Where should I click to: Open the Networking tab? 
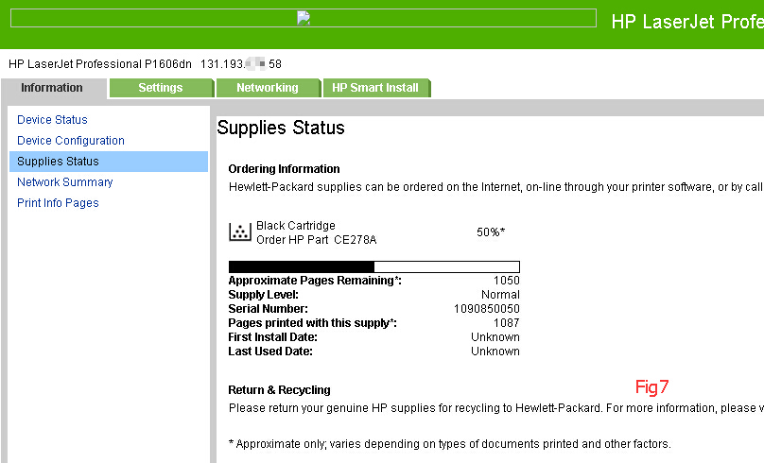pos(268,88)
